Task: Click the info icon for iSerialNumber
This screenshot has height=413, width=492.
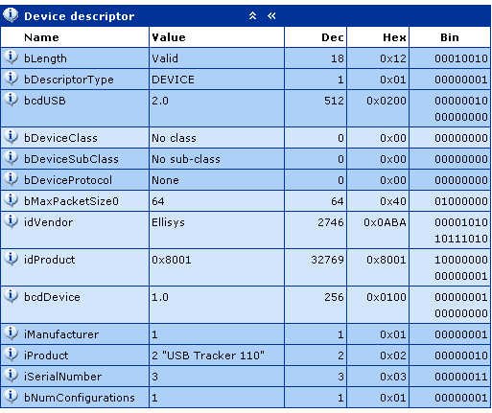Action: [x=11, y=376]
